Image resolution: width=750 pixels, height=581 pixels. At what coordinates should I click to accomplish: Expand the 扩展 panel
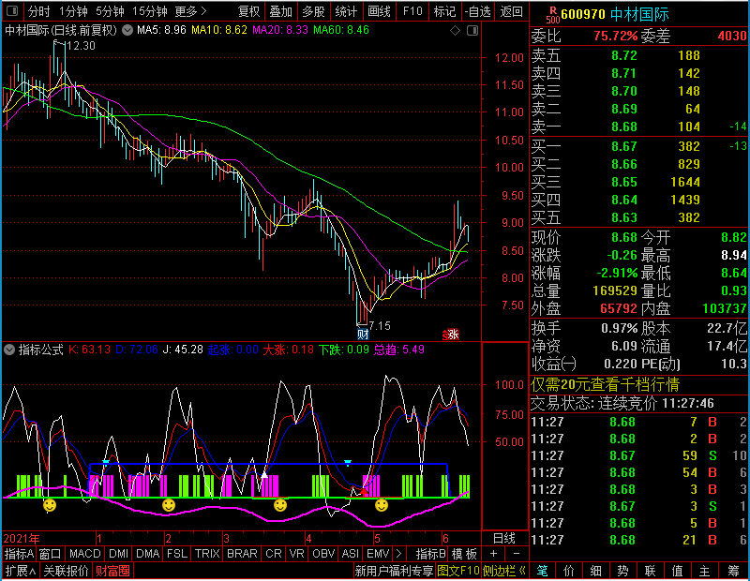click(x=21, y=571)
